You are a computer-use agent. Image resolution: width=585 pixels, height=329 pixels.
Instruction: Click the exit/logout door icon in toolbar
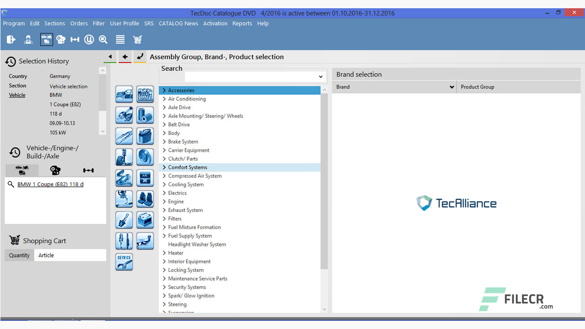click(x=11, y=40)
